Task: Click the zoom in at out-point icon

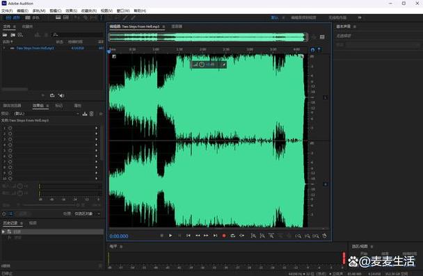Action: (x=308, y=236)
